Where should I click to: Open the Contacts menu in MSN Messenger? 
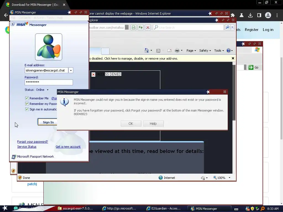click(24, 18)
